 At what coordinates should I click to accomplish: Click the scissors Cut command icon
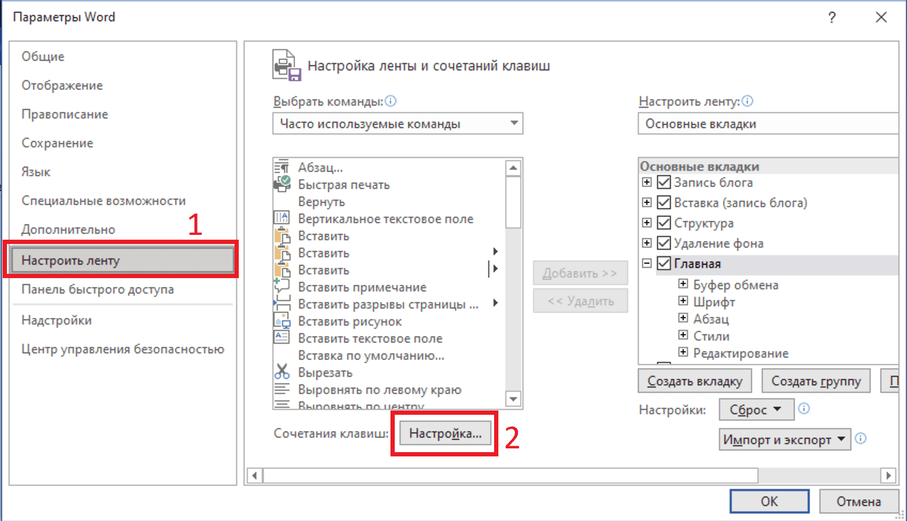(x=282, y=372)
